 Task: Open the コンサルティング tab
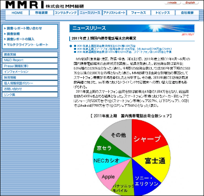coord(65,13)
